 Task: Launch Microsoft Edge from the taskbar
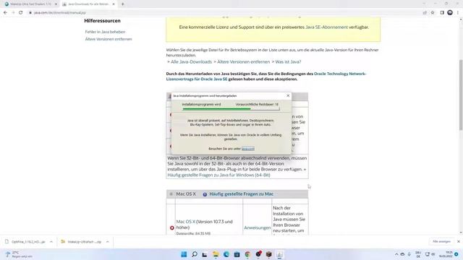[x=226, y=254]
